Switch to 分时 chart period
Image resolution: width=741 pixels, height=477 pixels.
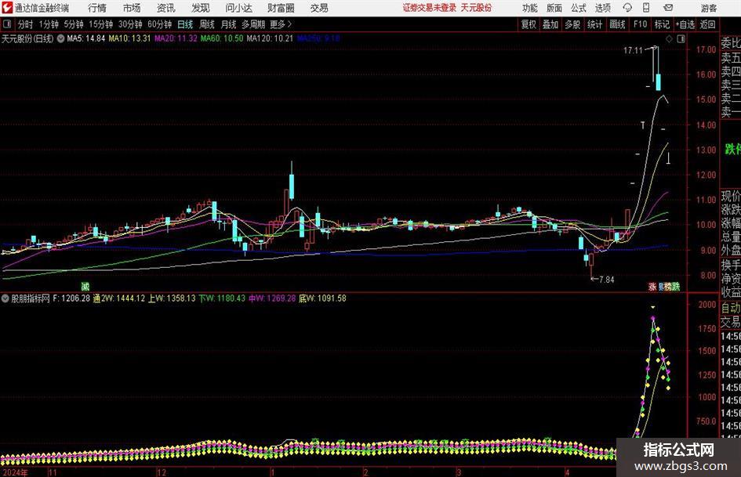click(x=25, y=24)
